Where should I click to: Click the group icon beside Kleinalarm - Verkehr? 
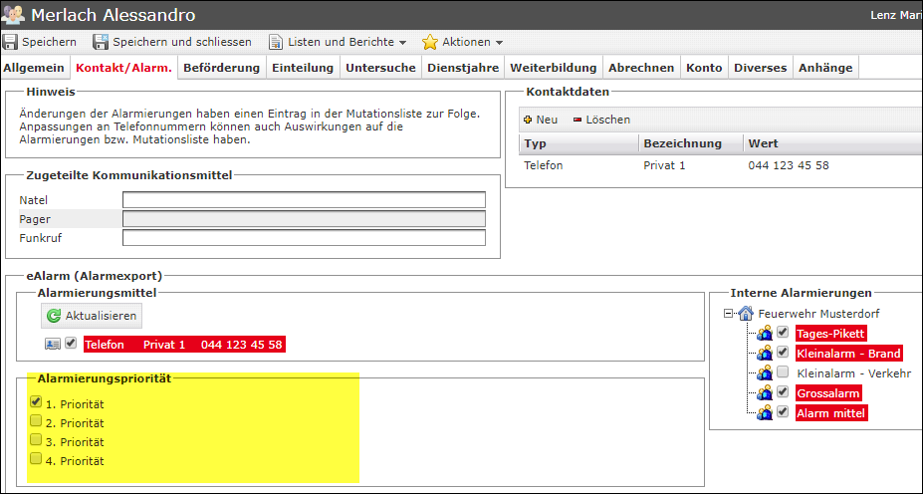tap(764, 373)
